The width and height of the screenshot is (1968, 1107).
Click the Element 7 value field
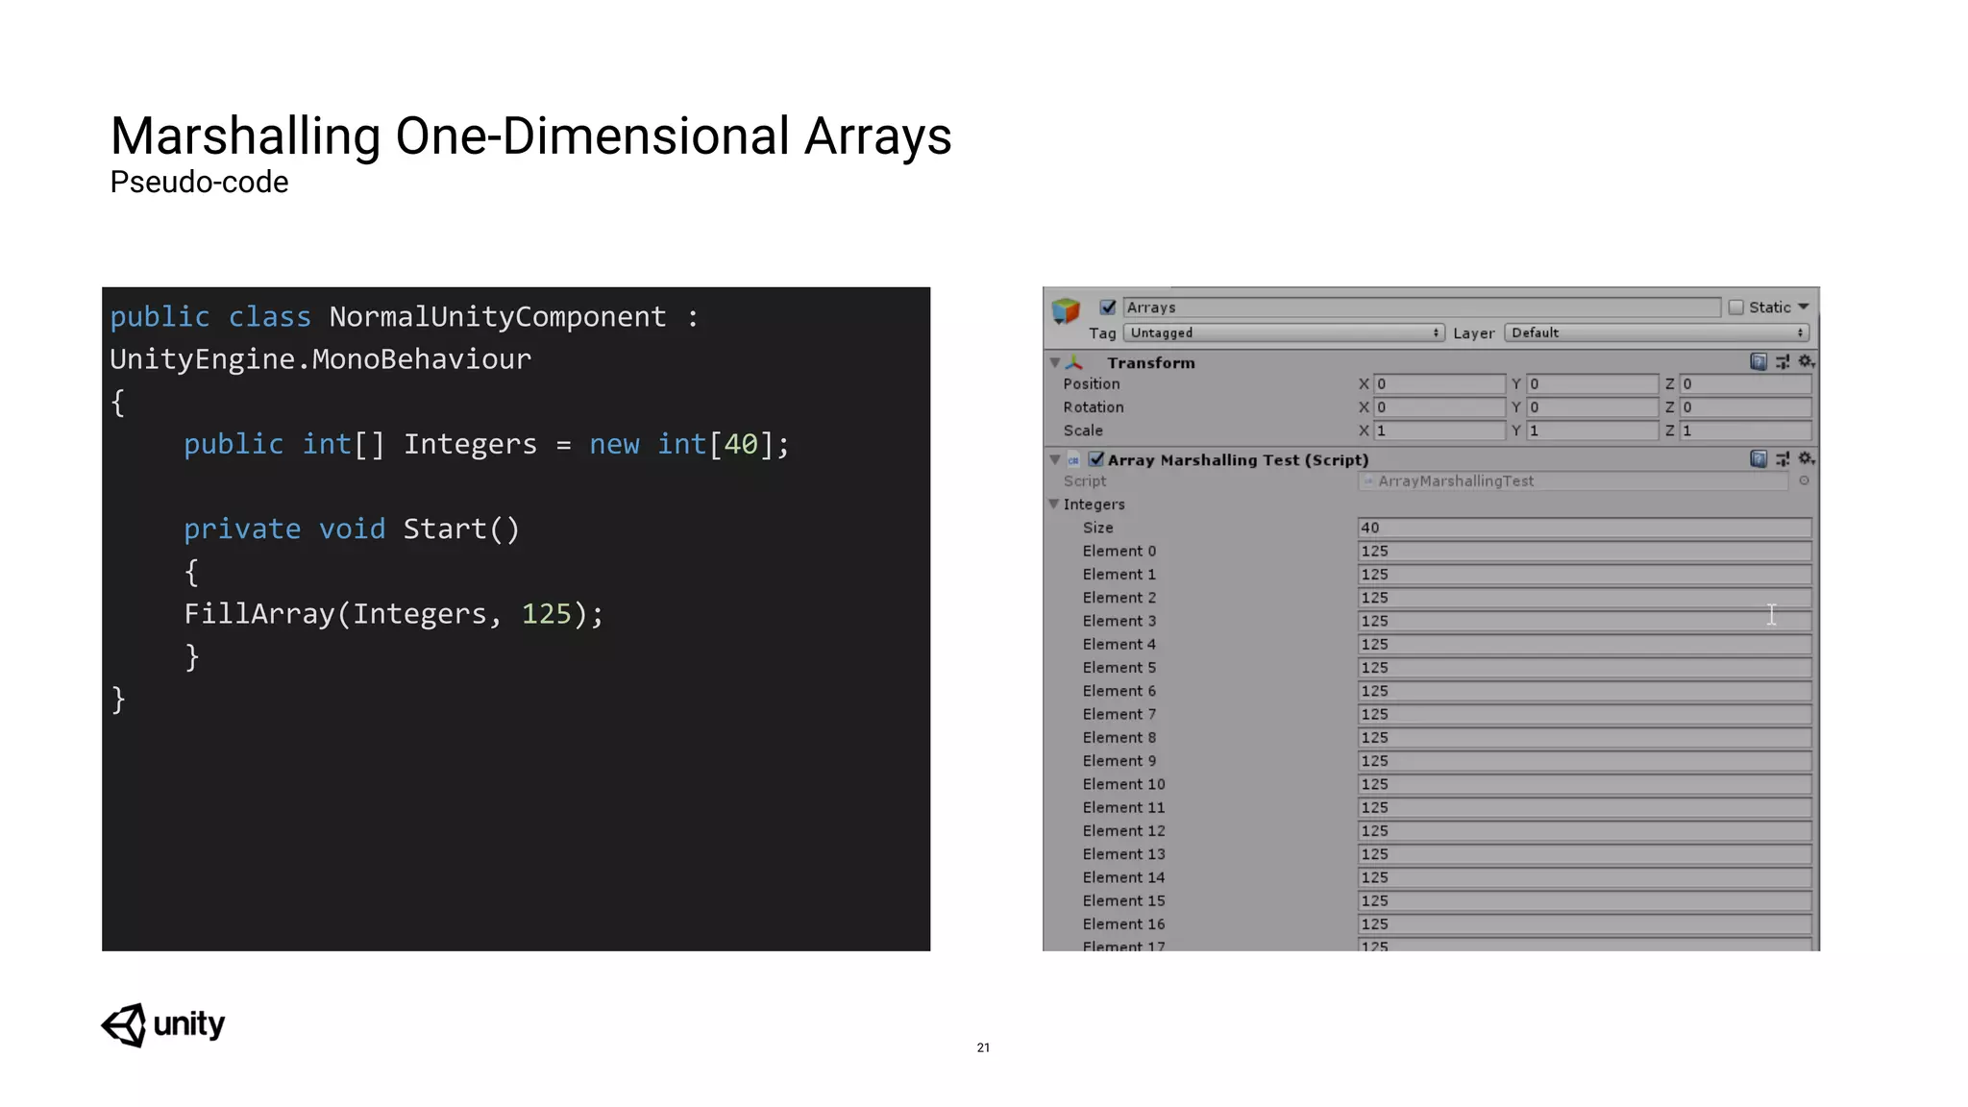tap(1585, 714)
